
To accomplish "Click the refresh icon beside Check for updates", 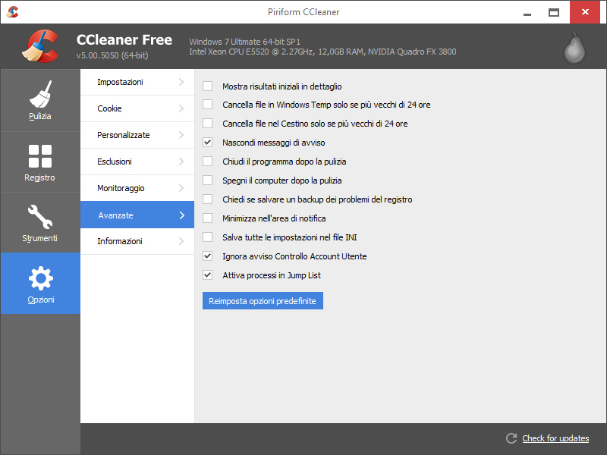I will [511, 438].
